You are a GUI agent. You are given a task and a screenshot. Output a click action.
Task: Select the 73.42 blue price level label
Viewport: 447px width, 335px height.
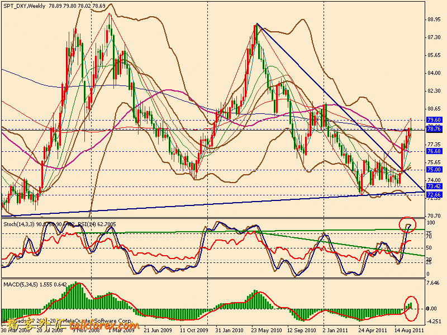434,186
